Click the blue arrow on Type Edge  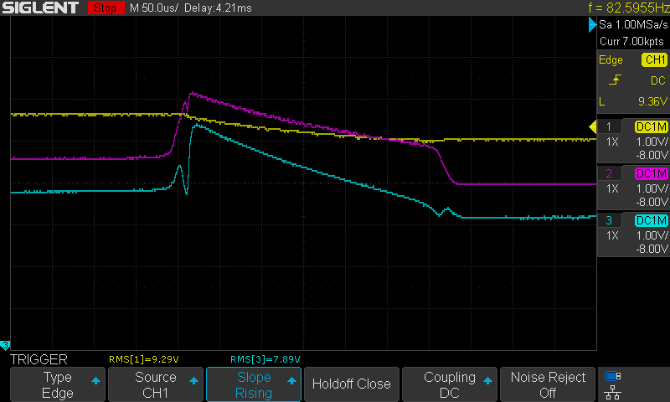pyautogui.click(x=95, y=380)
